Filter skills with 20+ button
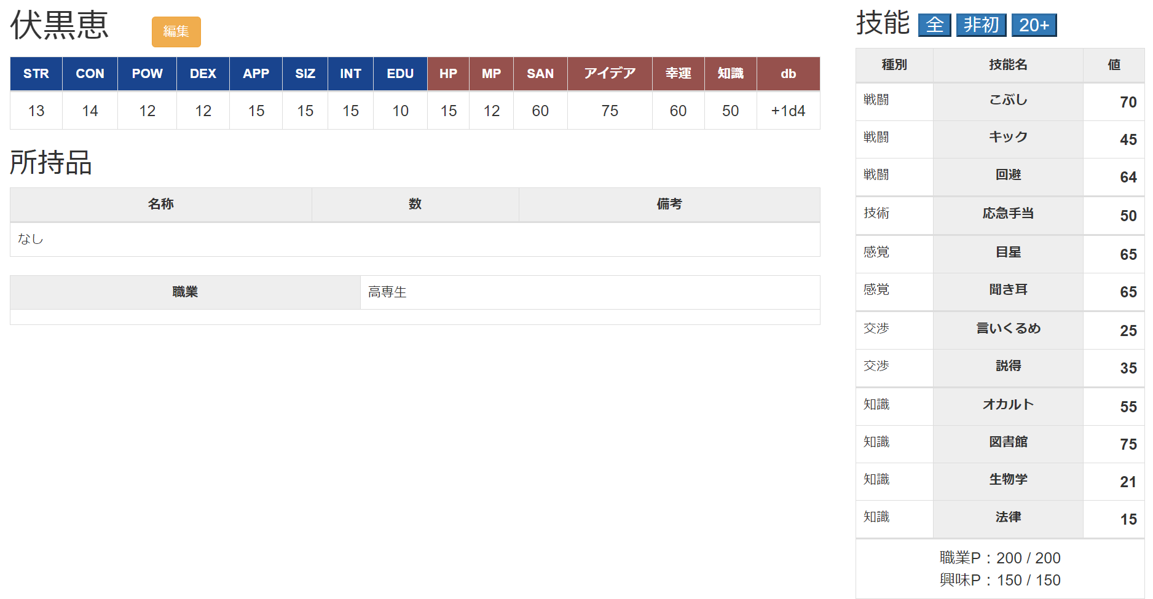 click(x=1034, y=25)
